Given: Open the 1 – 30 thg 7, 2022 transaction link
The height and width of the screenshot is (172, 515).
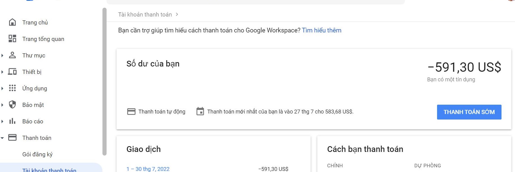Looking at the screenshot, I should click(x=148, y=169).
